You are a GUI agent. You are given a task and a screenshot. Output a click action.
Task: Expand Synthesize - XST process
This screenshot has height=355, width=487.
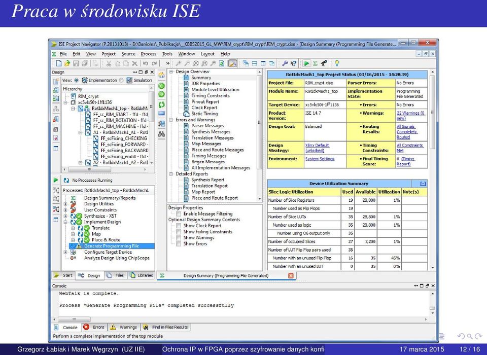[65, 216]
